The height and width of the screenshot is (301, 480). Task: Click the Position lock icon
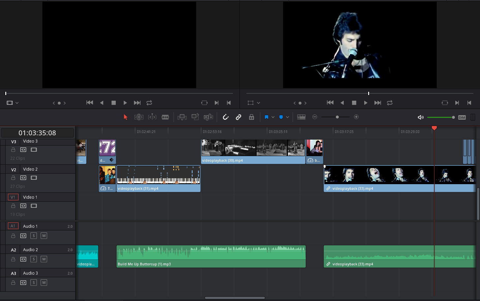point(251,117)
